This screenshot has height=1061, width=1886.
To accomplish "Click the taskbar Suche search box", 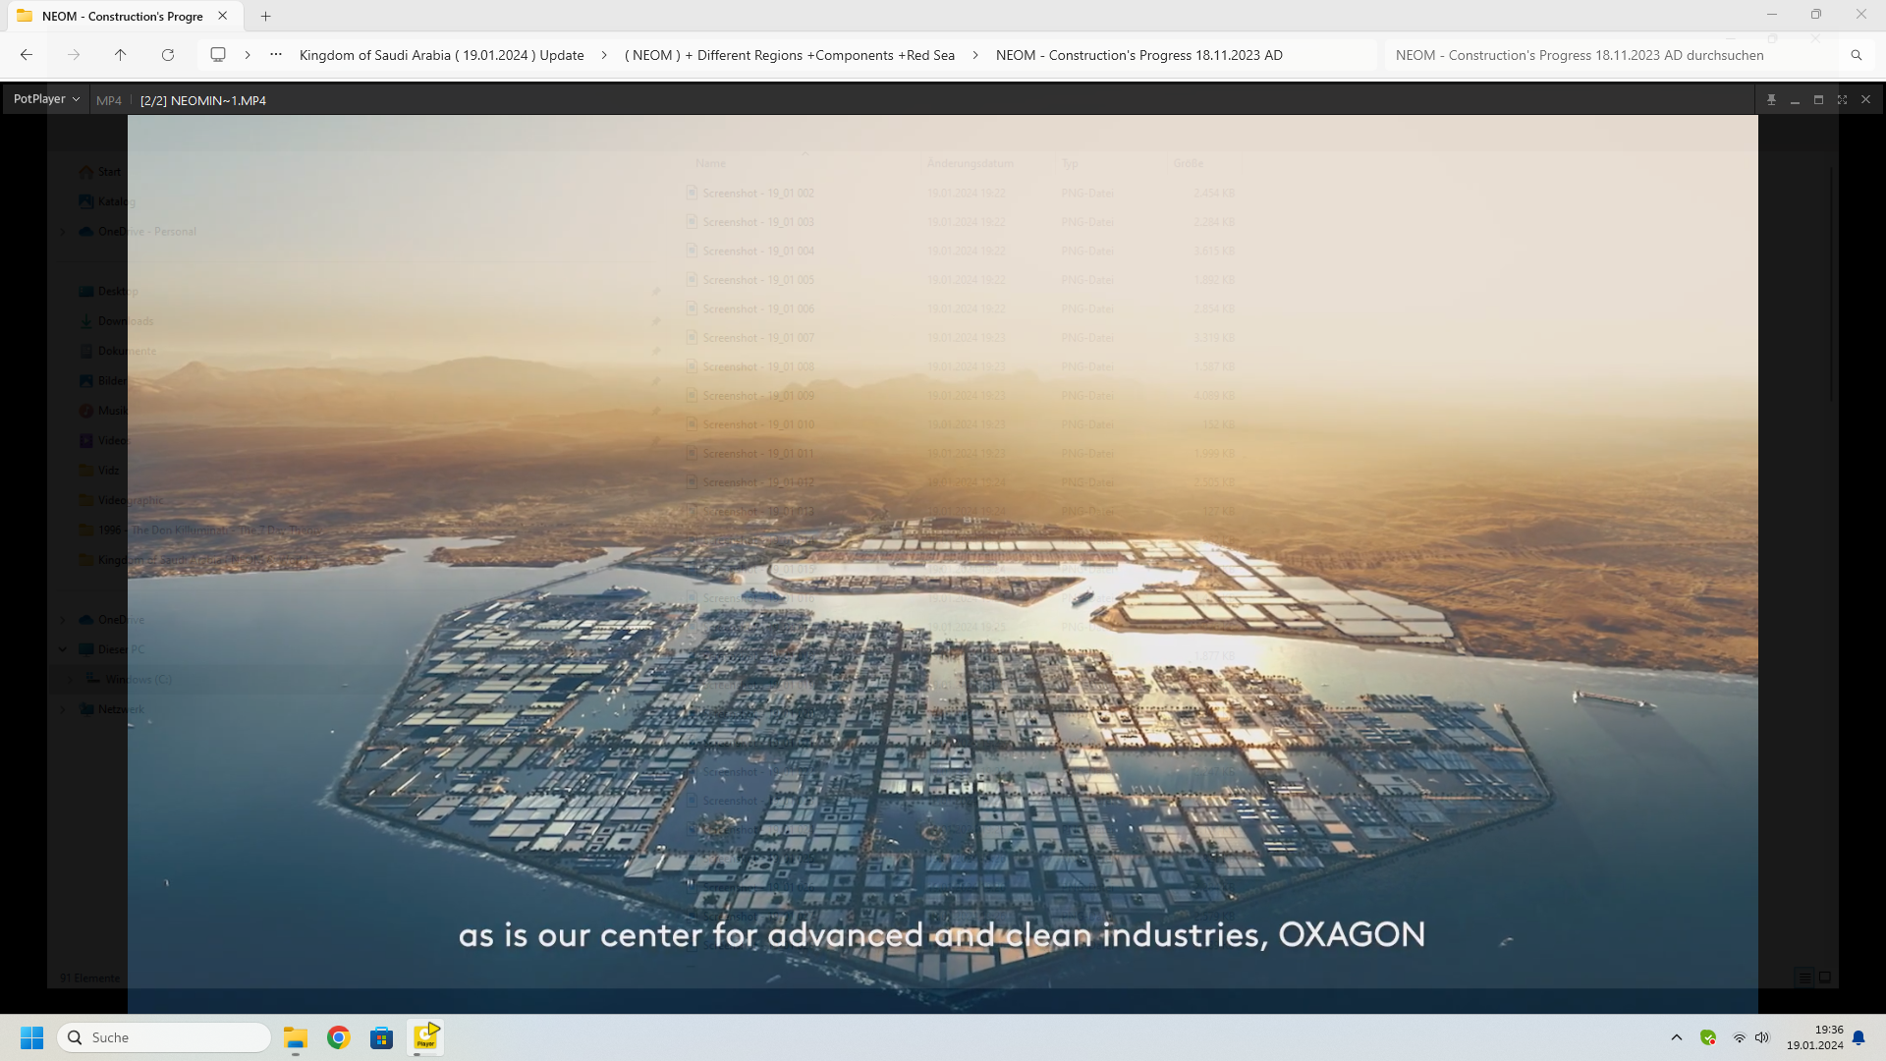I will (x=164, y=1037).
